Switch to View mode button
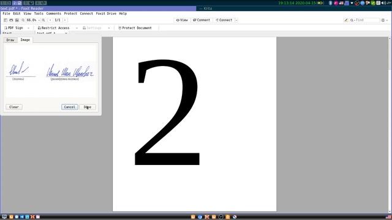 (182, 20)
